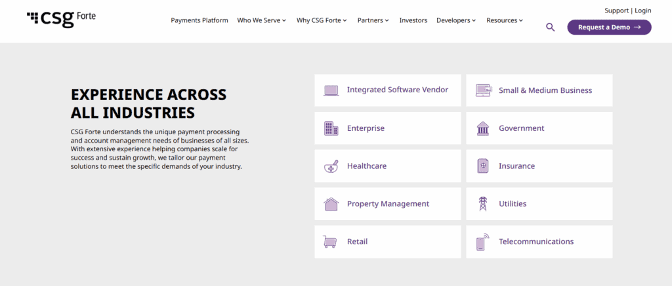Open the Partners dropdown menu

[373, 20]
